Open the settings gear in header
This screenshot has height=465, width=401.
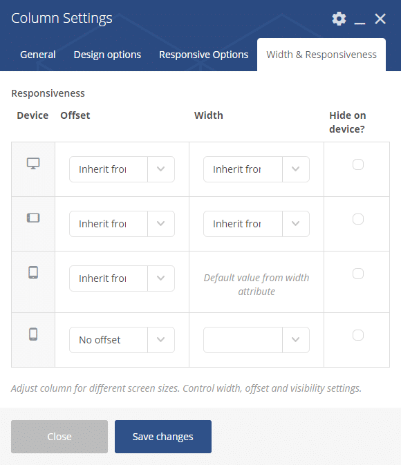339,19
